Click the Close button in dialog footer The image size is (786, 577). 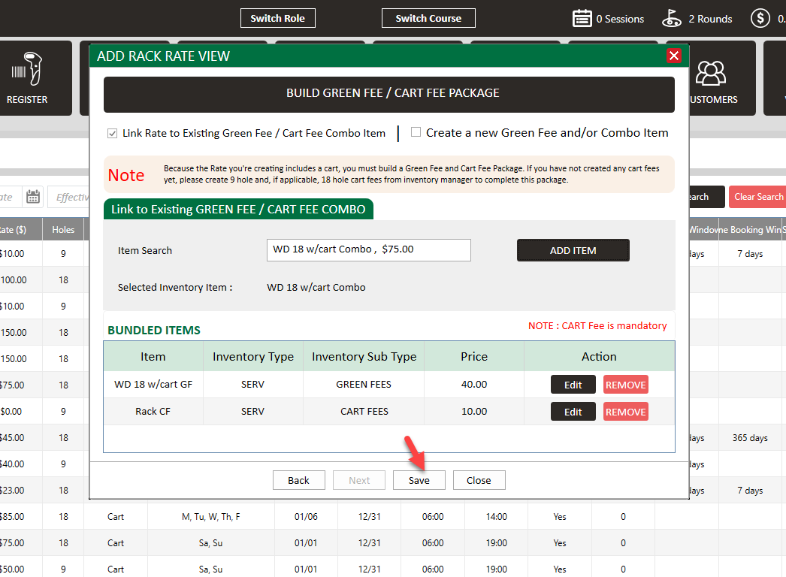[479, 480]
